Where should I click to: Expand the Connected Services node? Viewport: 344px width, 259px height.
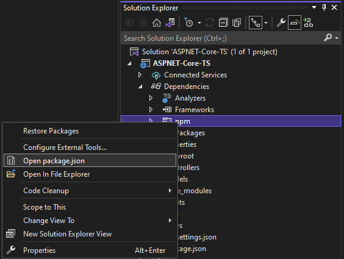click(140, 75)
